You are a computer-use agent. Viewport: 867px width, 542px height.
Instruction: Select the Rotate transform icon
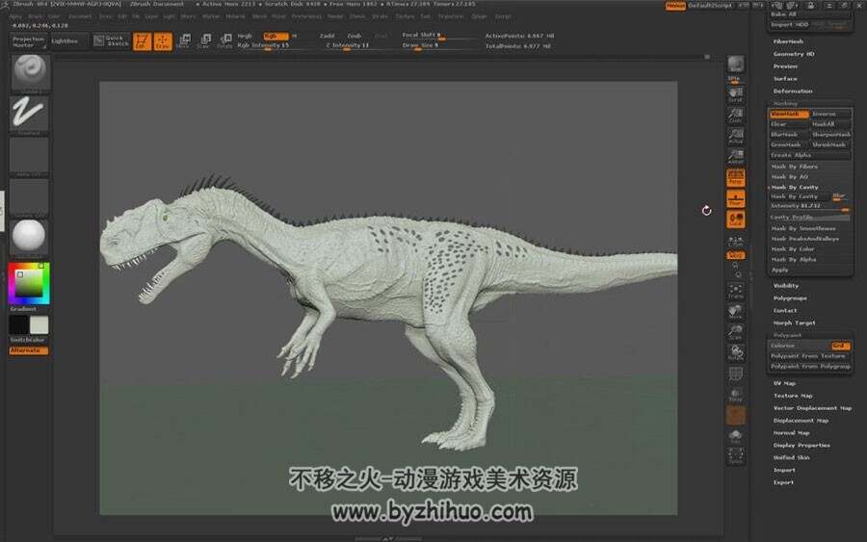225,41
